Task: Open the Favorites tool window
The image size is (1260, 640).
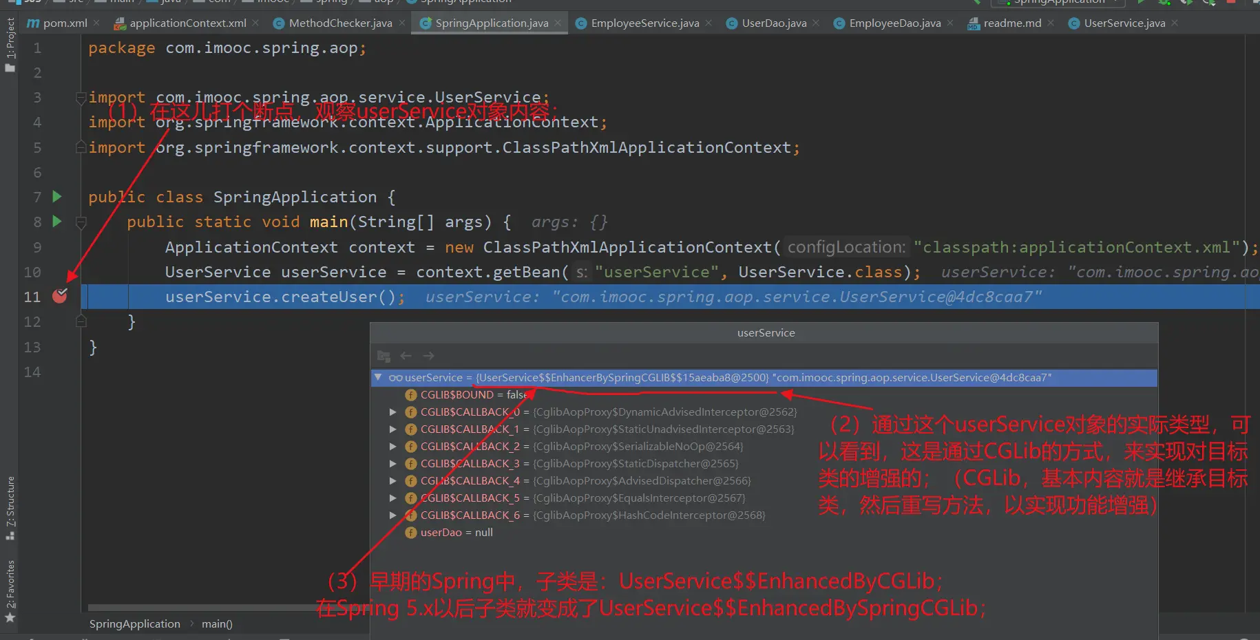Action: point(10,591)
